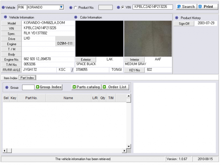This screenshot has width=221, height=165.
Task: Click the gear icon next to Product No.
Action: pyautogui.click(x=71, y=8)
